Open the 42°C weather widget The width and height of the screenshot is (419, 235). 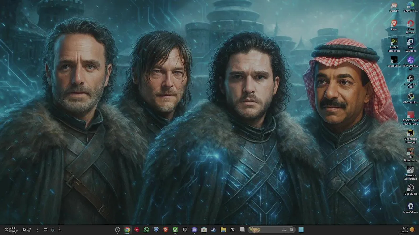(x=407, y=230)
